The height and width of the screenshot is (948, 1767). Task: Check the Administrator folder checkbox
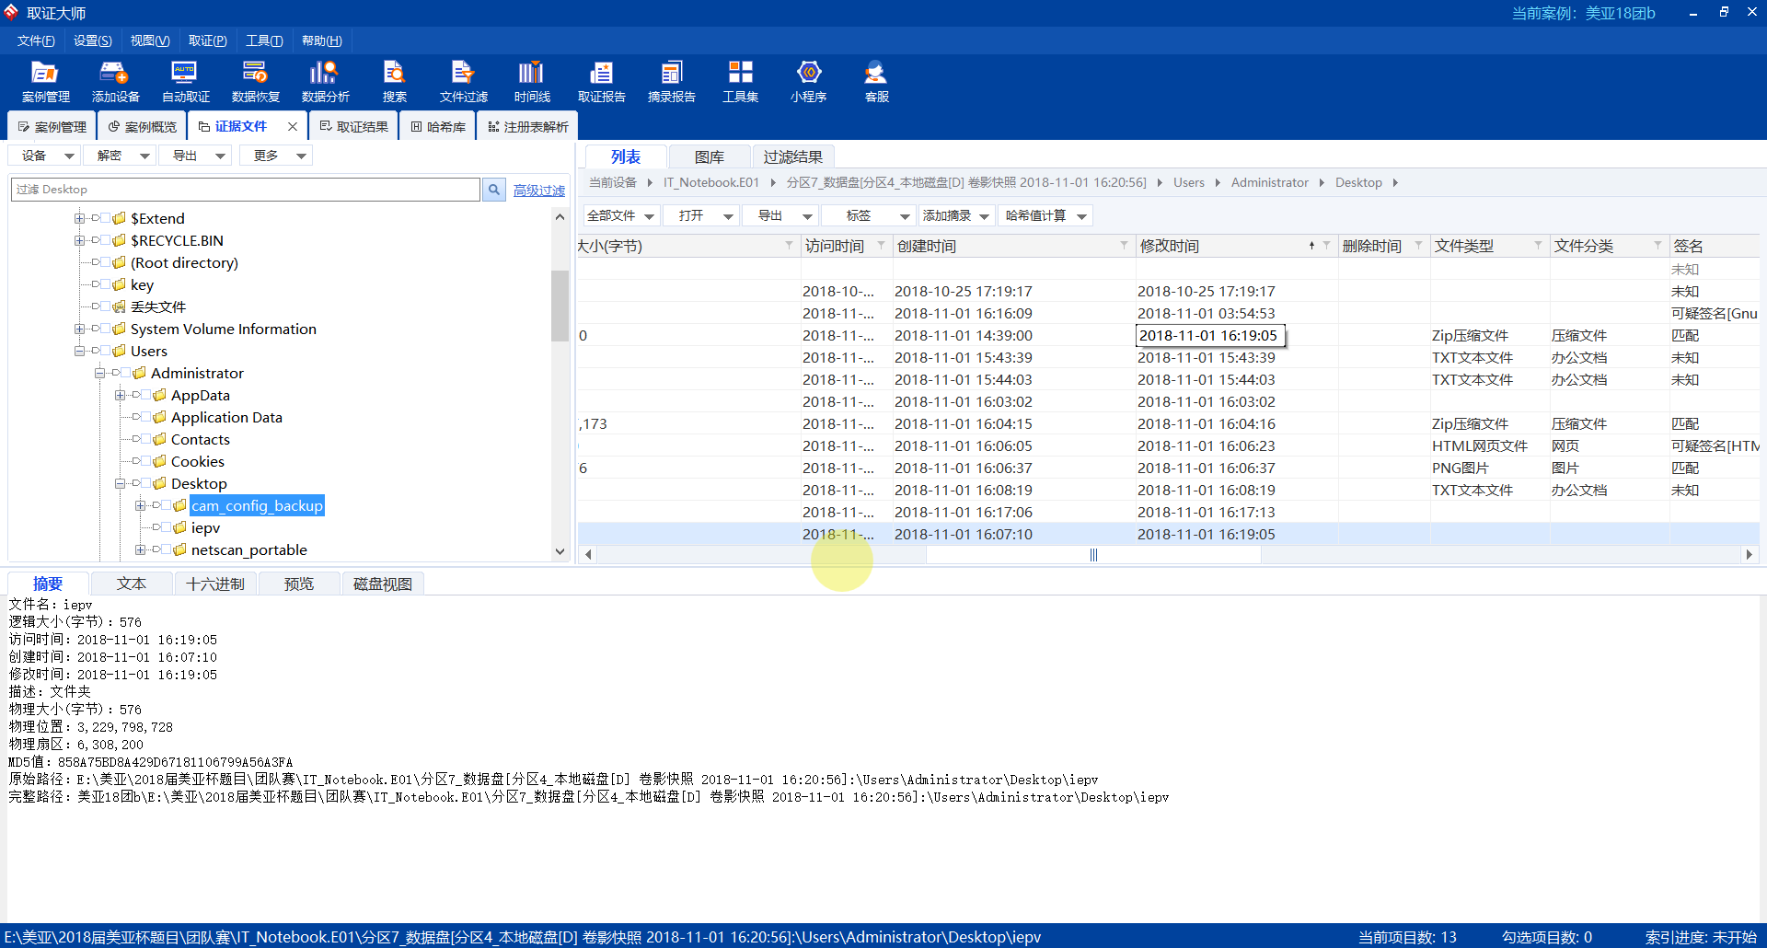(x=125, y=373)
